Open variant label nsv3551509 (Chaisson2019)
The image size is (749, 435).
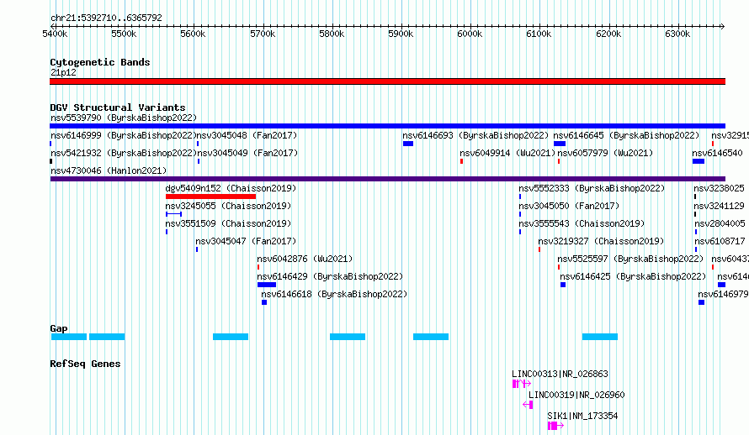[x=228, y=223]
